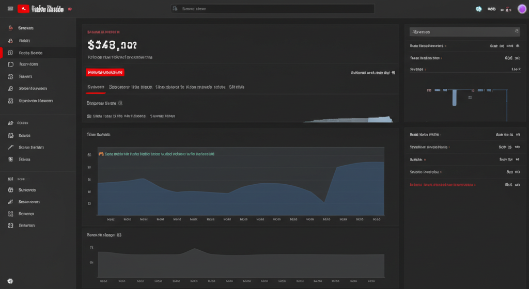Click the red YouTube logo icon
The image size is (529, 289).
coord(23,9)
